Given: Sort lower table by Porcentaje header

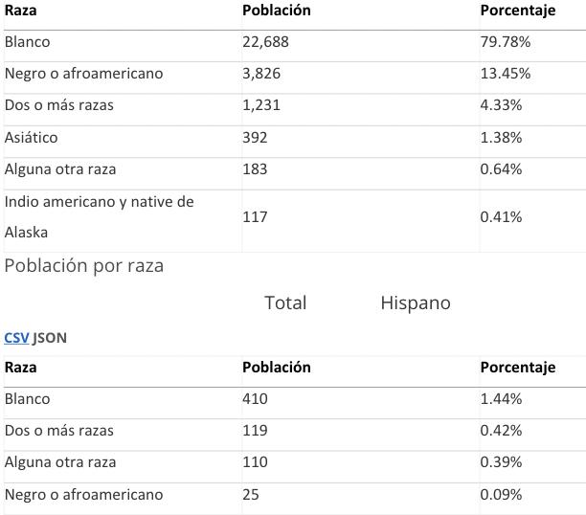Looking at the screenshot, I should [518, 368].
